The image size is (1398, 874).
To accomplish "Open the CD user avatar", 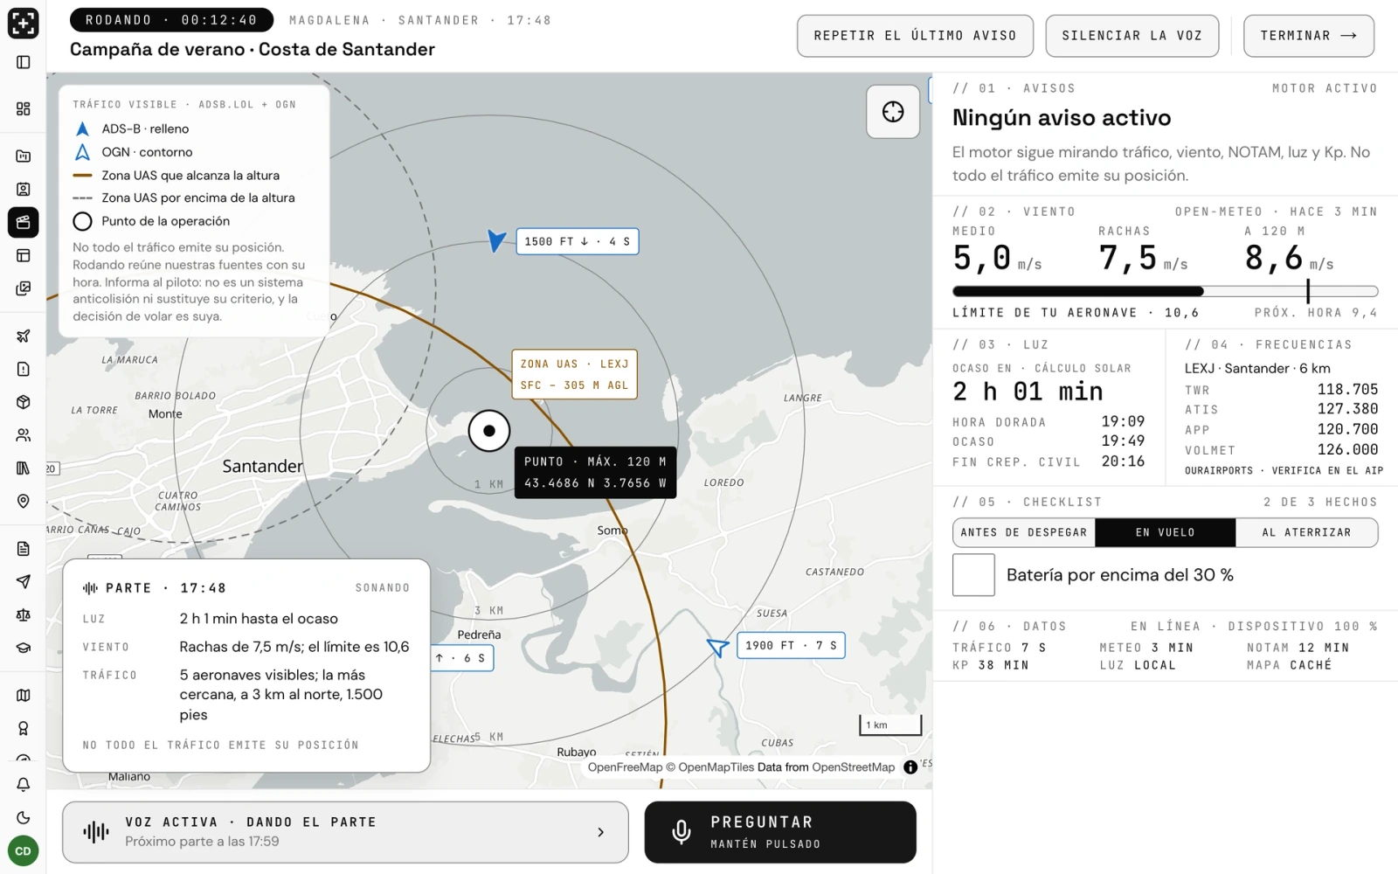I will coord(24,850).
